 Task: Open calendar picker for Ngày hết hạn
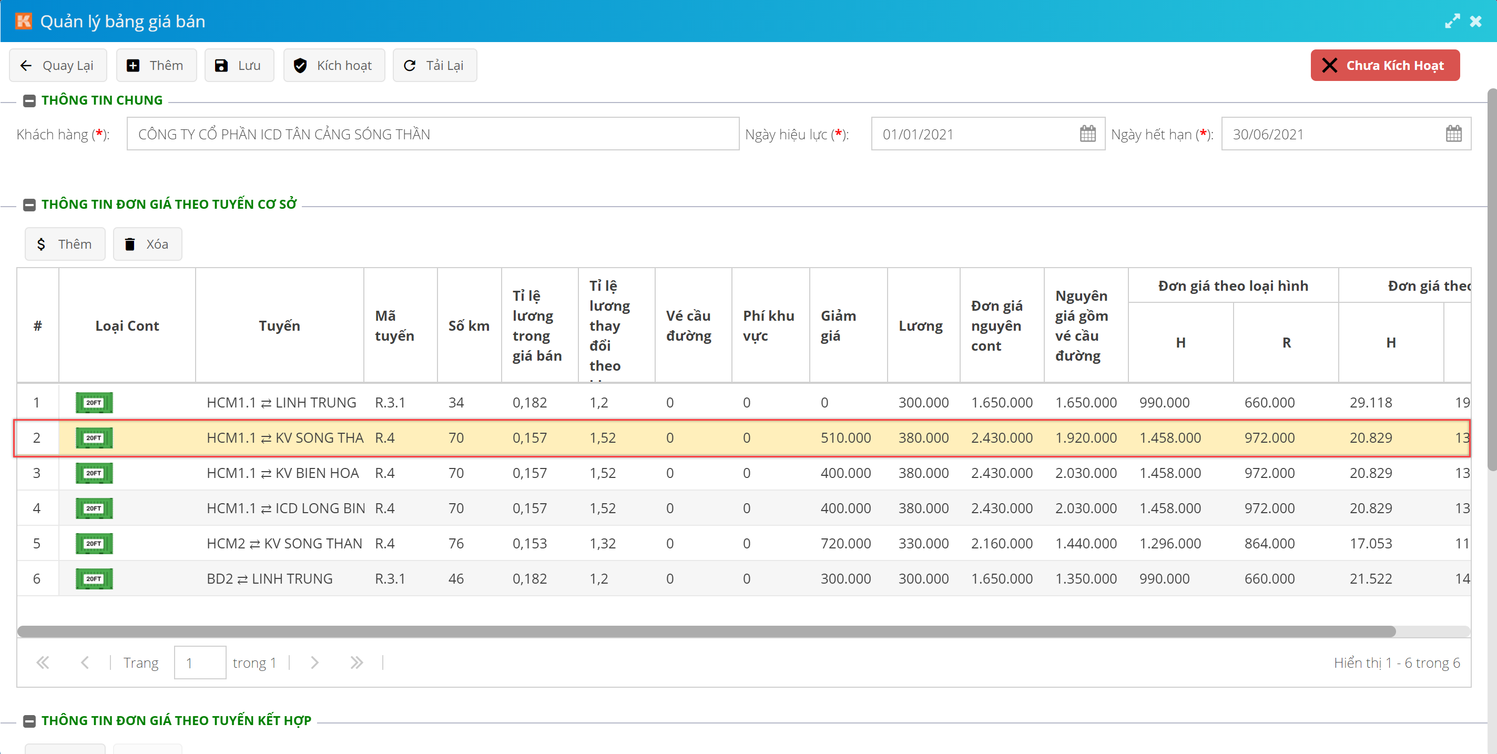click(1453, 134)
